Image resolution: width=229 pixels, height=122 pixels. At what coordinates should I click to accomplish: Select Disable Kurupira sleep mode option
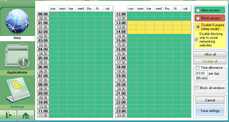(x=198, y=27)
